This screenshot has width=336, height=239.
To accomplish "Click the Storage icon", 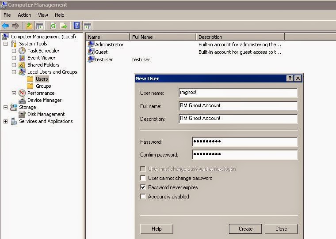I will [14, 107].
